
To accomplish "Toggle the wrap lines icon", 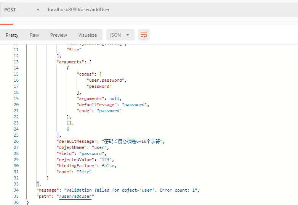I will pos(144,35).
